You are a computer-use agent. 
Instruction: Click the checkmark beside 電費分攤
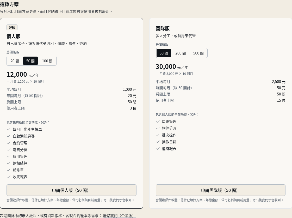coord(9,150)
